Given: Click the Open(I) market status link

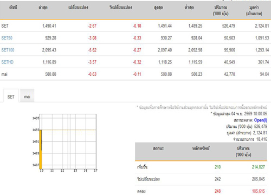Looking at the screenshot, I should tap(261, 120).
